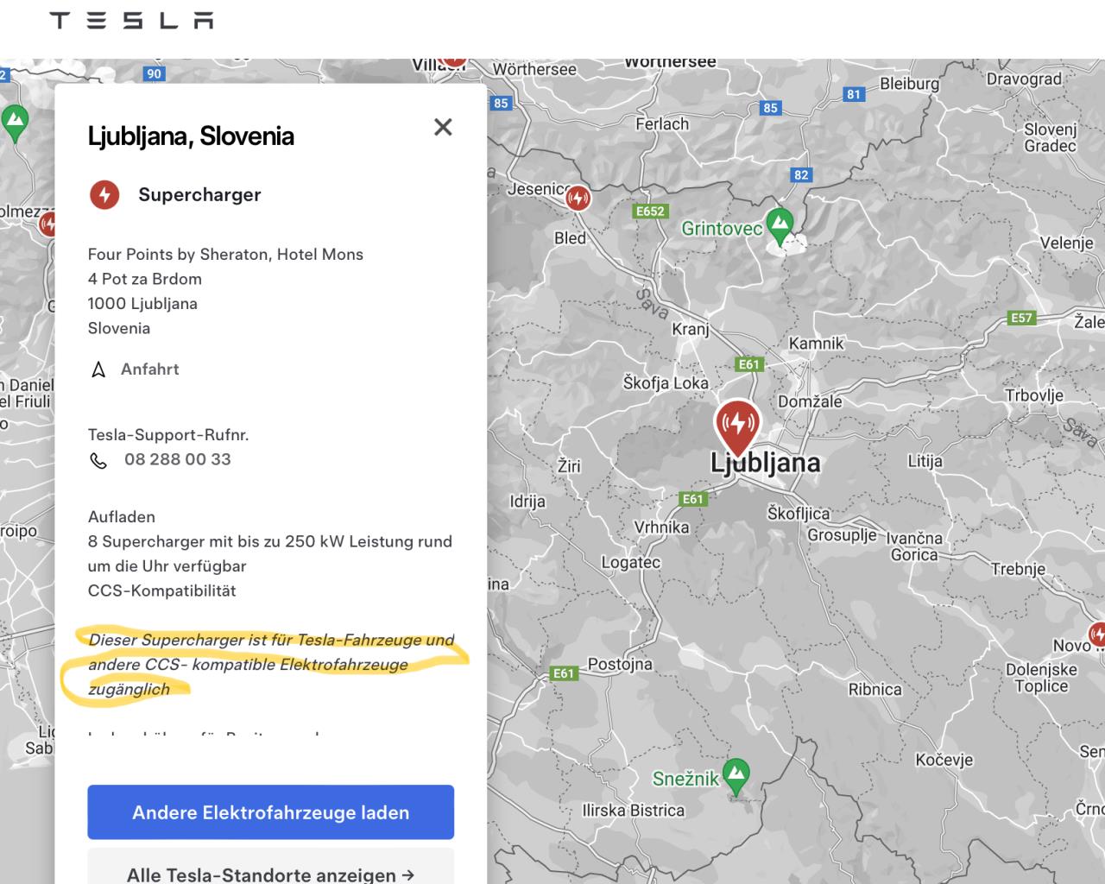Click the Trbovlje town label
Screen dimensions: 1105x884
click(1034, 395)
